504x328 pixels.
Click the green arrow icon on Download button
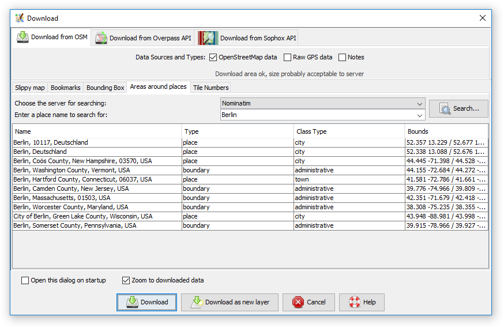coord(132,302)
